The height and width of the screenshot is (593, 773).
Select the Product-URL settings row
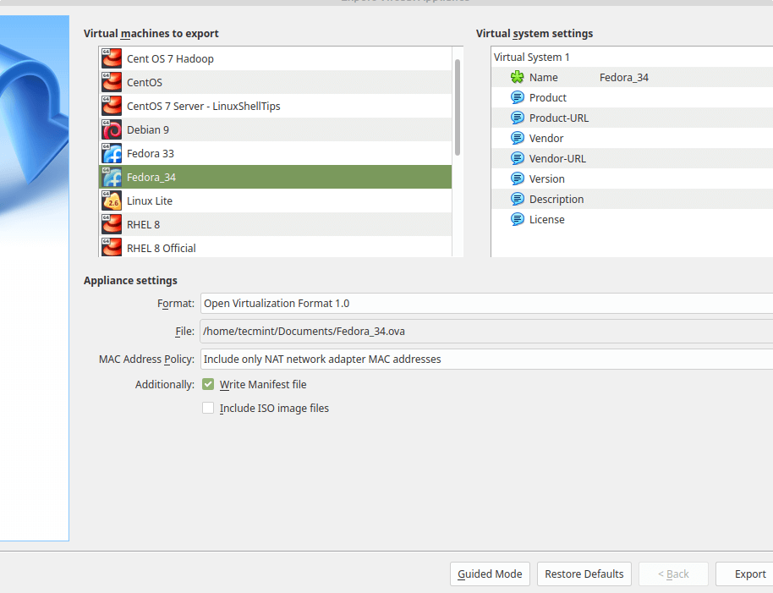coord(632,118)
